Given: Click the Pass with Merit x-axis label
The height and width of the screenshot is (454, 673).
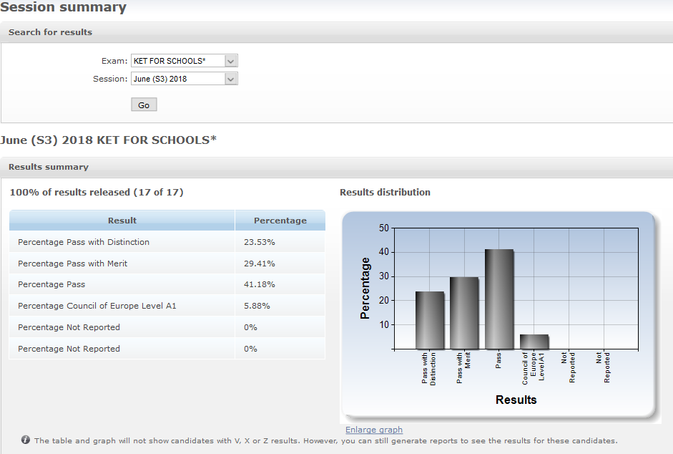Looking at the screenshot, I should [x=463, y=367].
